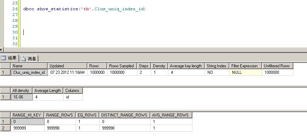Select the Clus_uniq_index_id name cell
Image resolution: width=307 pixels, height=136 pixels.
[29, 72]
